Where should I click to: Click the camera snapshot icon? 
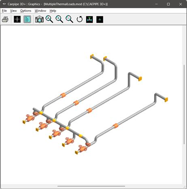39,19
